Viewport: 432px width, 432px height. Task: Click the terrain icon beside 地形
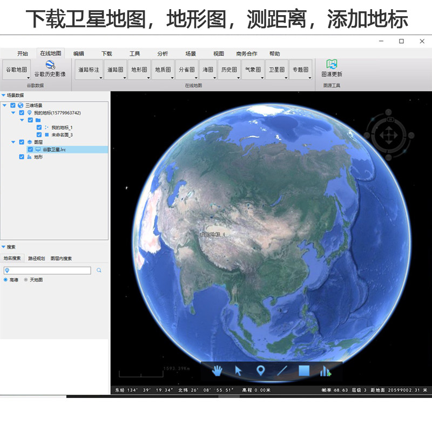[x=29, y=157]
